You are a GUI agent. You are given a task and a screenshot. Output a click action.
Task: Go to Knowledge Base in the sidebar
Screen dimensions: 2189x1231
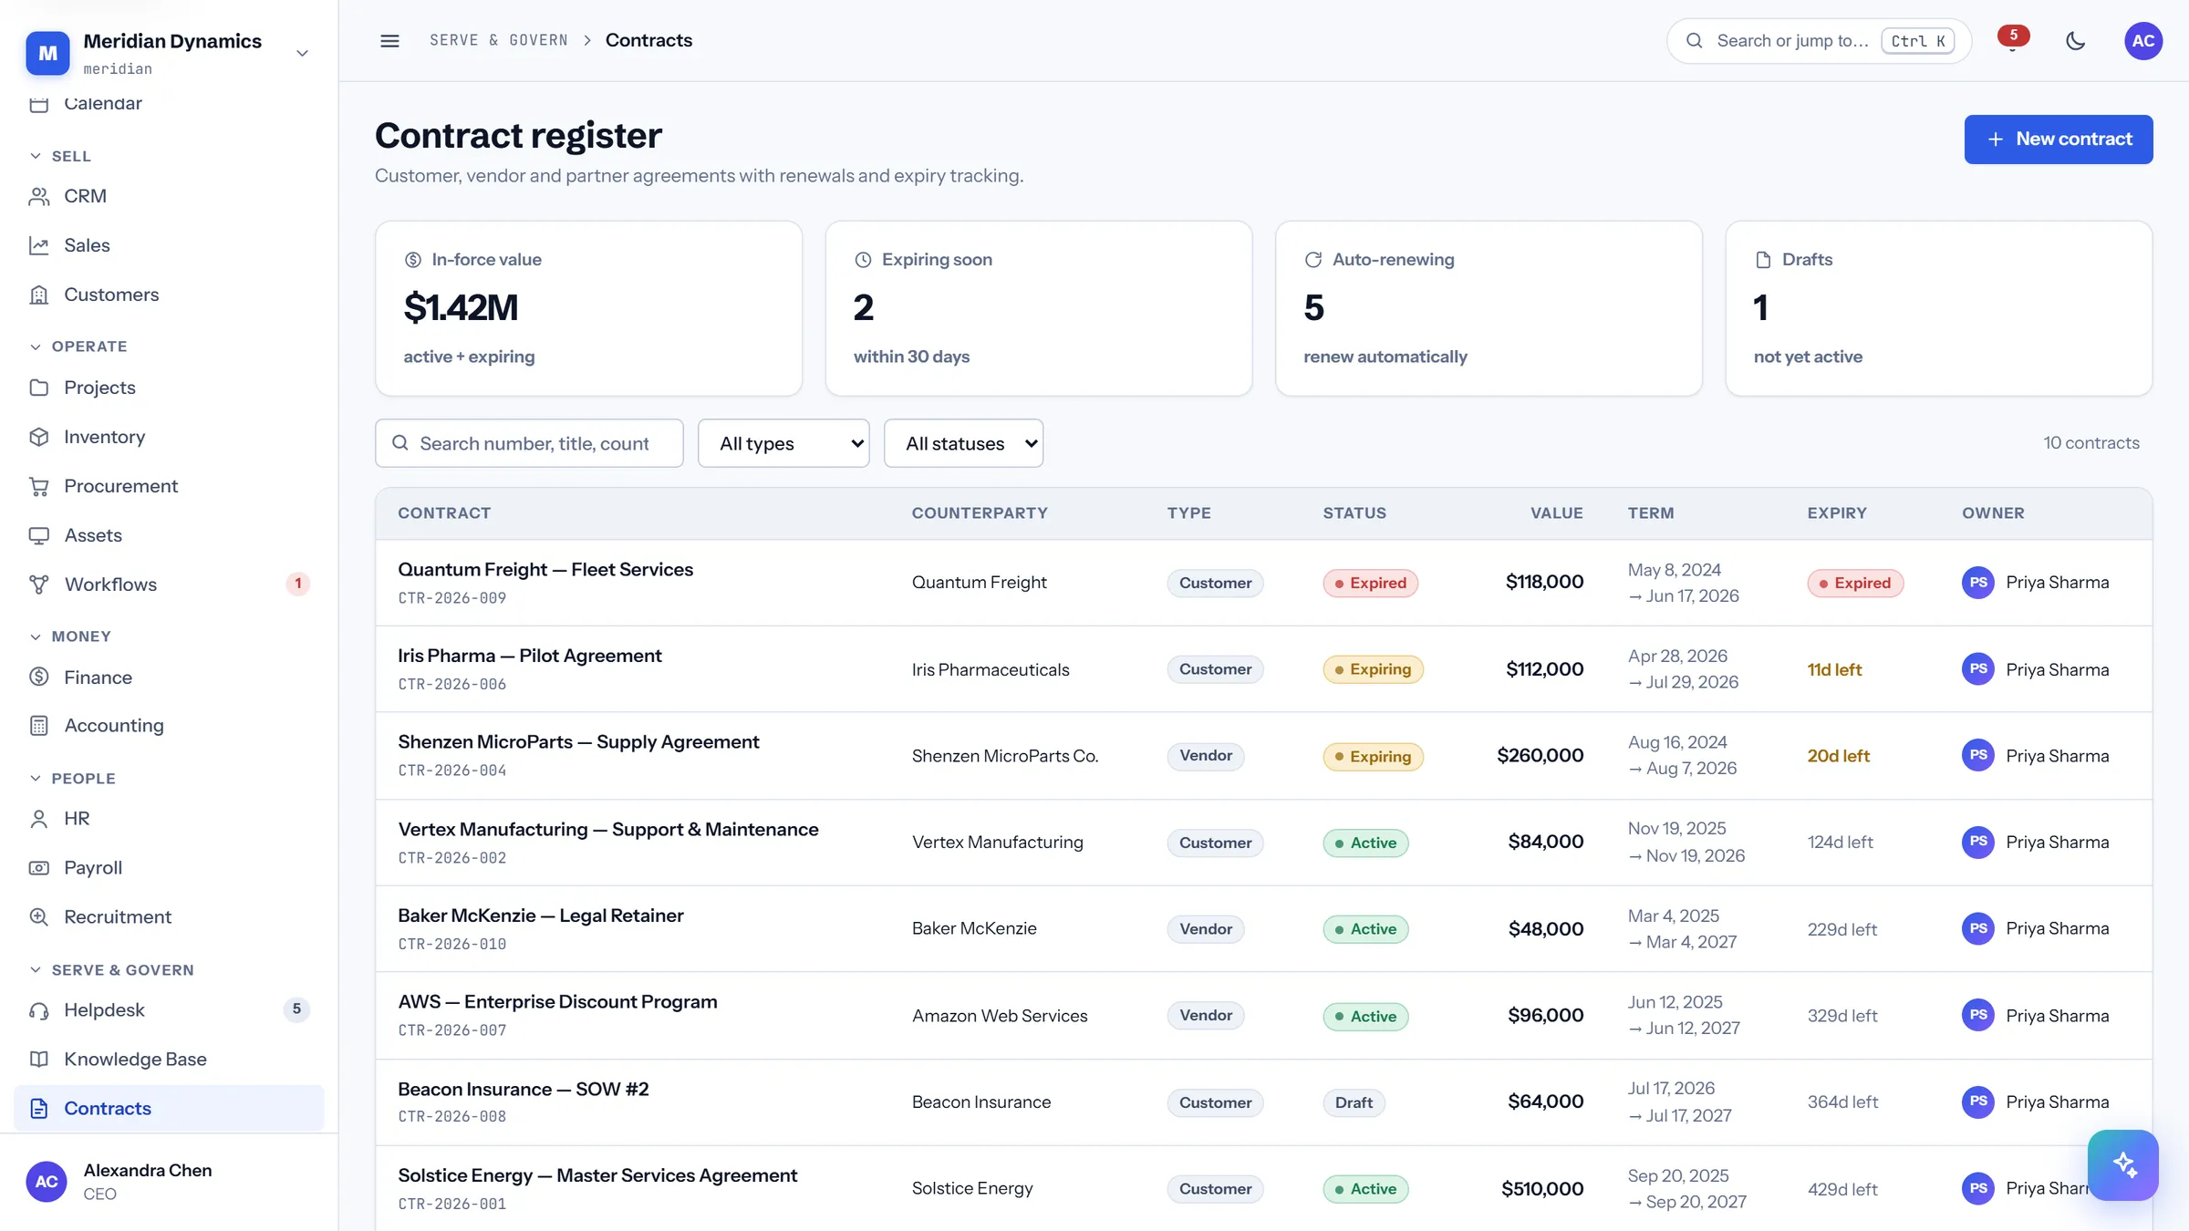tap(169, 1060)
